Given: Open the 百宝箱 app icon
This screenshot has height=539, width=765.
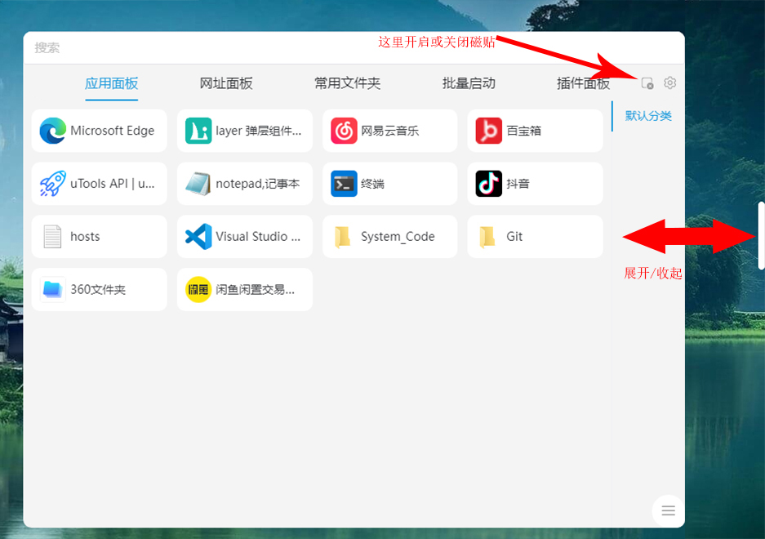Looking at the screenshot, I should pos(489,131).
